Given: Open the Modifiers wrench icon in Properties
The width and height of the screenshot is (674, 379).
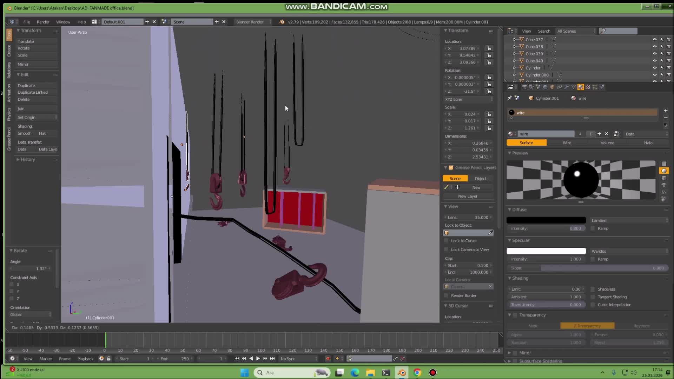Looking at the screenshot, I should click(x=567, y=87).
